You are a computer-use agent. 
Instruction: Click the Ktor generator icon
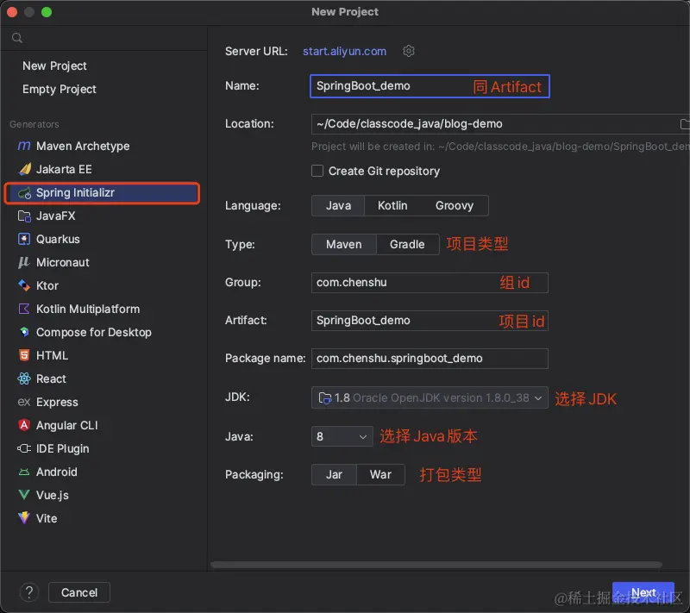(x=24, y=286)
